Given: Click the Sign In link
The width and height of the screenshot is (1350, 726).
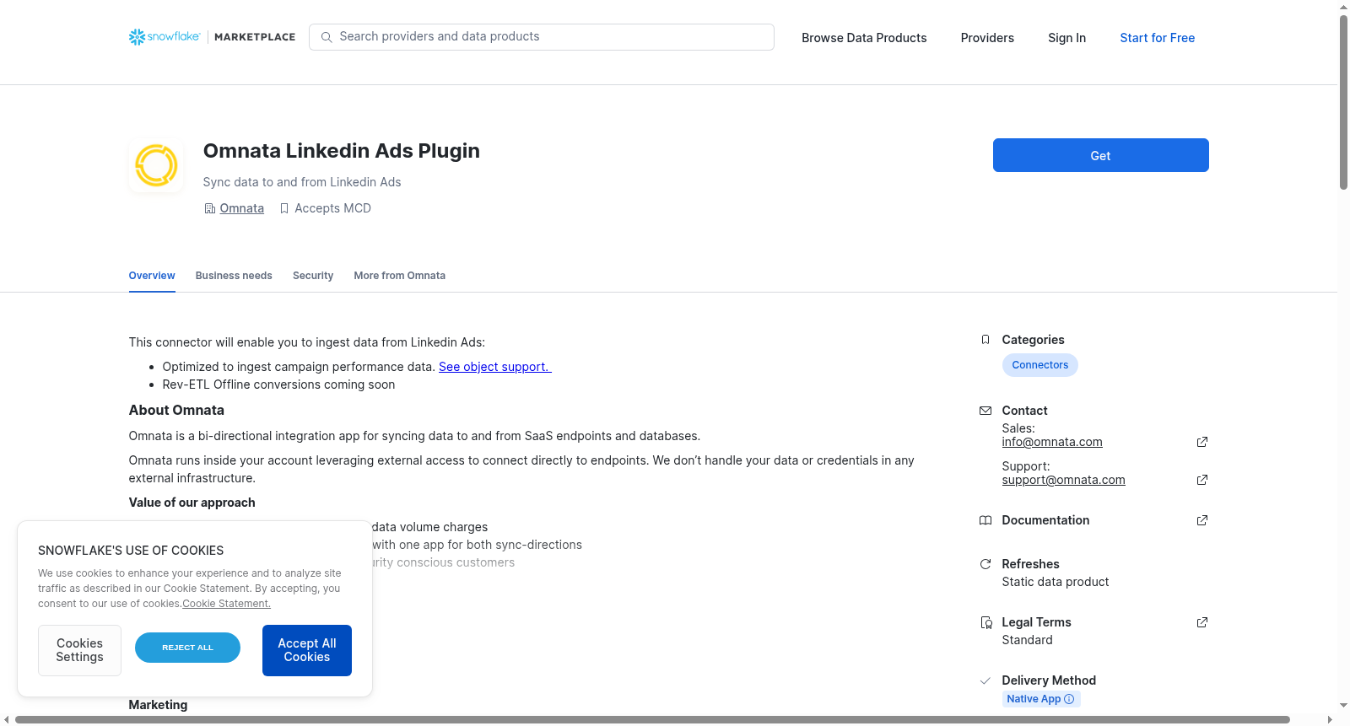Looking at the screenshot, I should pos(1067,38).
